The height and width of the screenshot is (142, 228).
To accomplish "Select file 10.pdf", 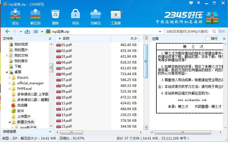I will [x=66, y=97].
